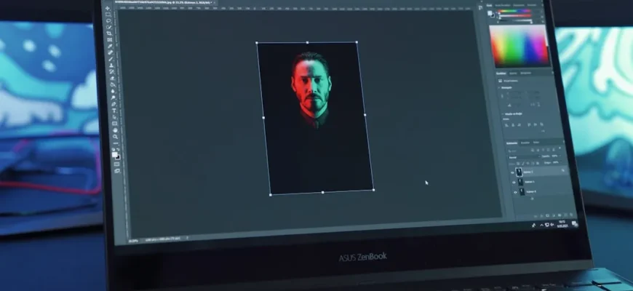The height and width of the screenshot is (291, 633).
Task: Select the Path Selection tool
Action: coord(114,117)
